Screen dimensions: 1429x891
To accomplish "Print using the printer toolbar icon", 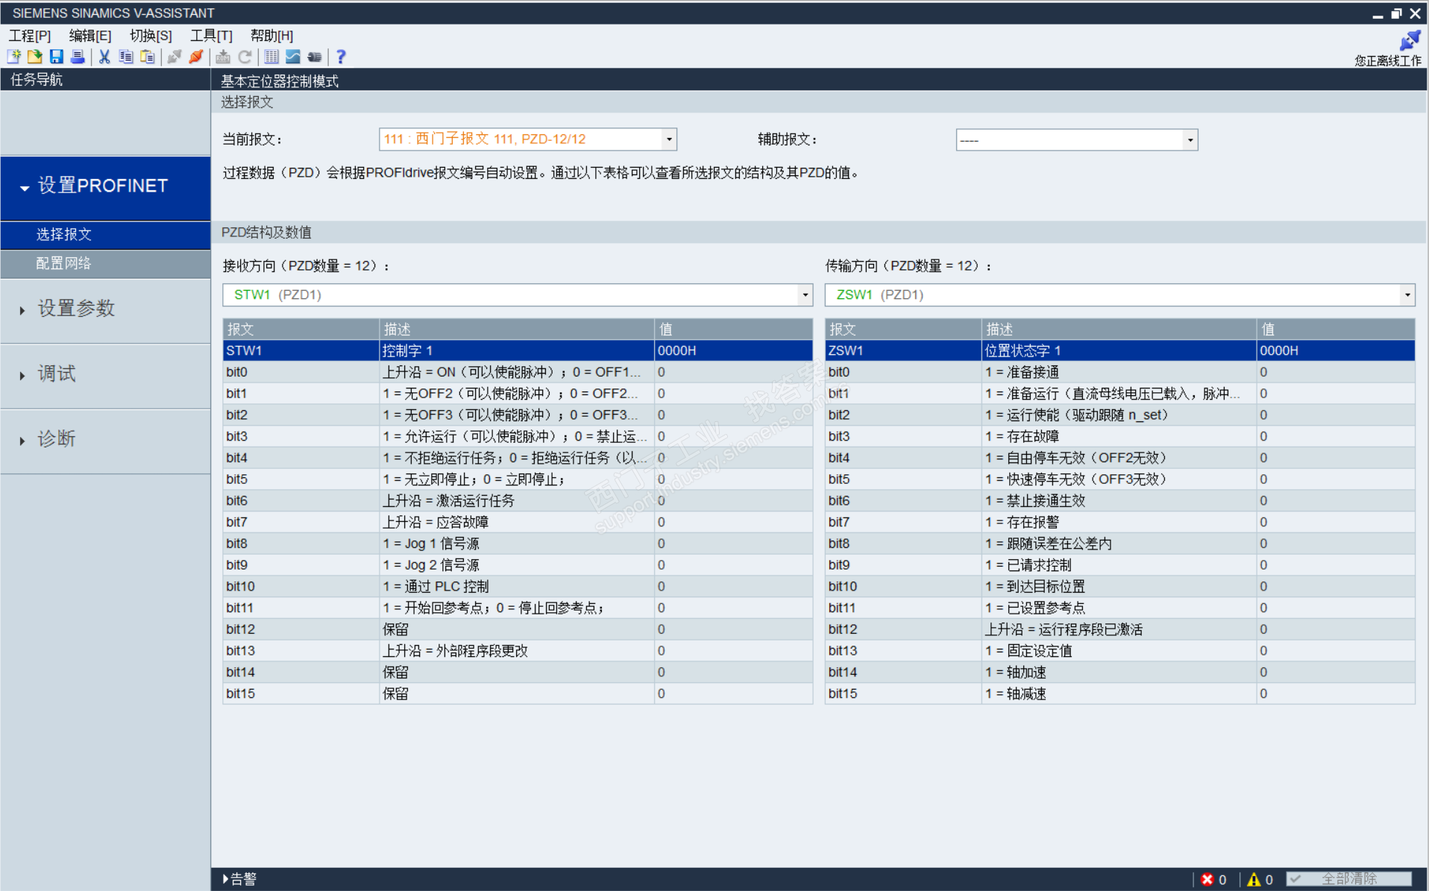I will pyautogui.click(x=77, y=57).
